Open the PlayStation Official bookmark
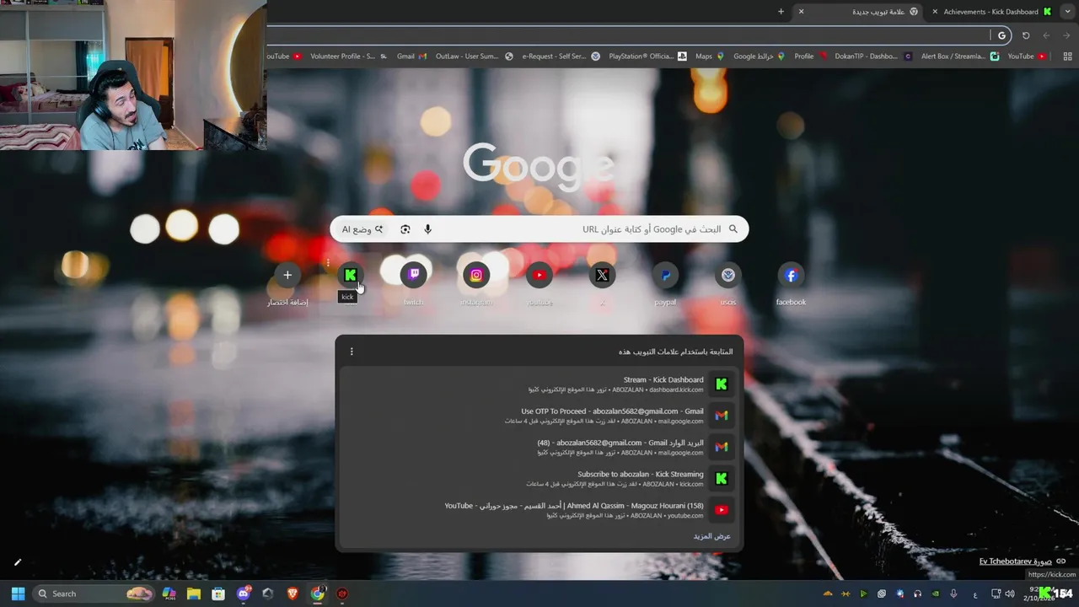Image resolution: width=1079 pixels, height=607 pixels. [647, 56]
